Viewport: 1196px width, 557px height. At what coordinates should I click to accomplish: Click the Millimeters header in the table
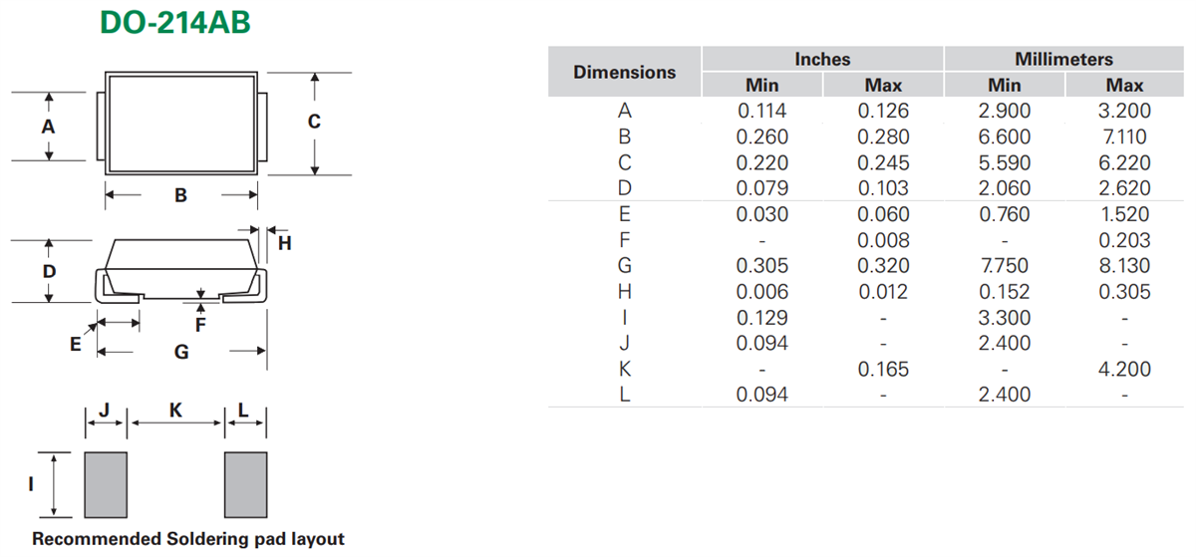click(1063, 60)
